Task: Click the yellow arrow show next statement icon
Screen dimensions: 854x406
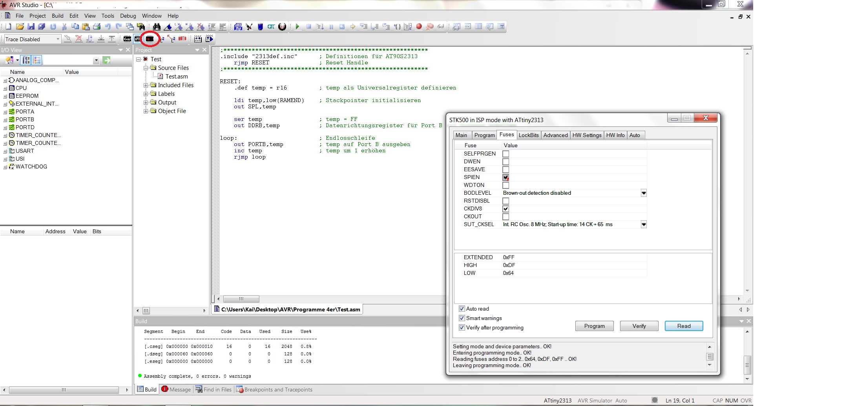Action: tap(352, 26)
